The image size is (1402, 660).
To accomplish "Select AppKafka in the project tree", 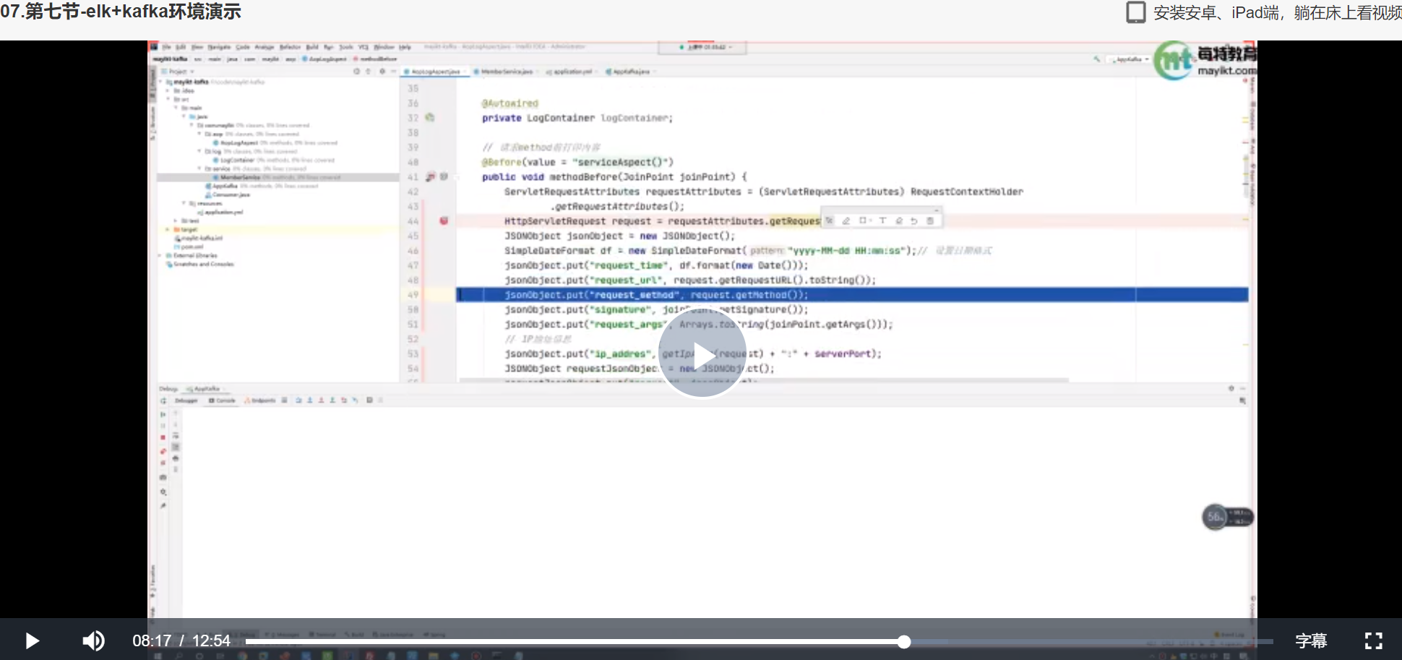I will click(221, 187).
